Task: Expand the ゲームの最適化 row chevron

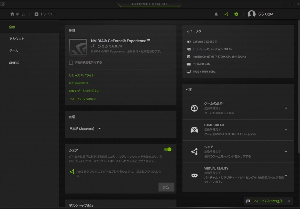Action: coord(286,108)
